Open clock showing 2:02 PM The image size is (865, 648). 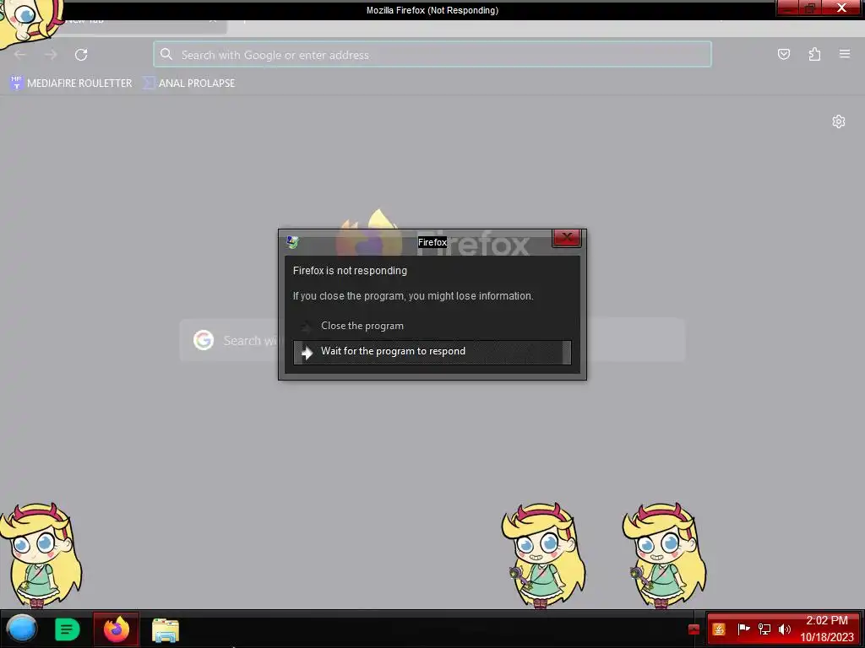click(x=826, y=629)
